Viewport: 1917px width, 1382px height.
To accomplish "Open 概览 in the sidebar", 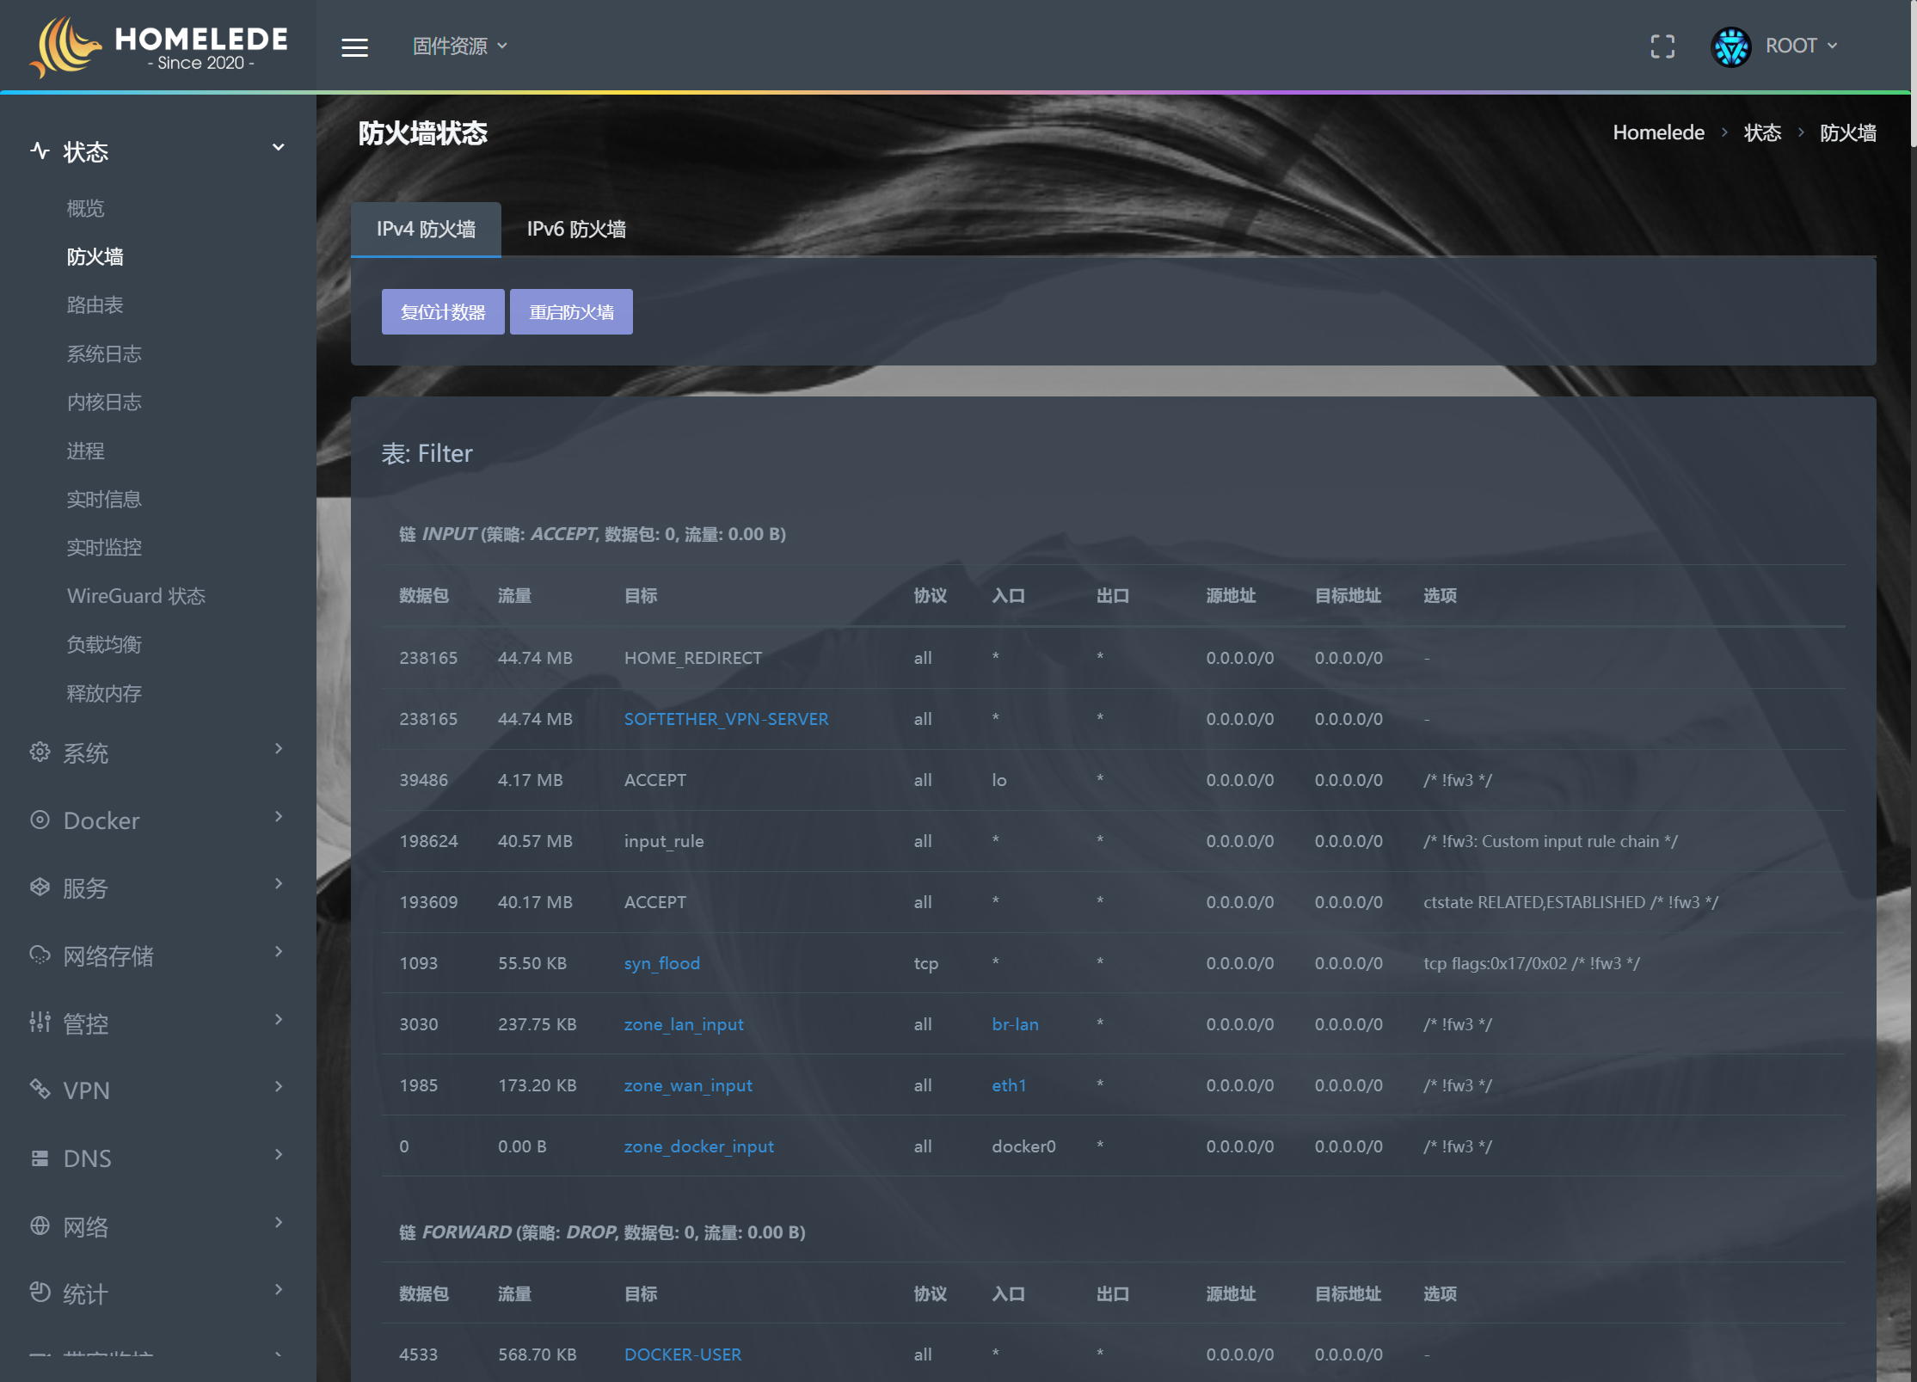I will point(85,208).
